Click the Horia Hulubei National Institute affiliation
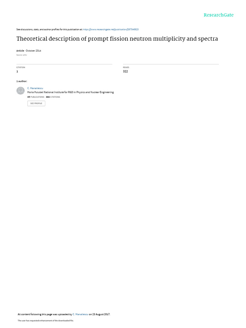Screen dimensions: 246x328 70,92
